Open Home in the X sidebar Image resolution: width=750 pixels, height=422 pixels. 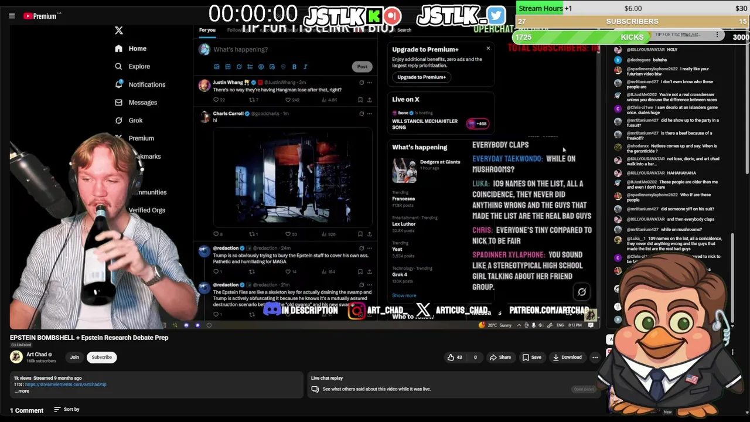(131, 49)
